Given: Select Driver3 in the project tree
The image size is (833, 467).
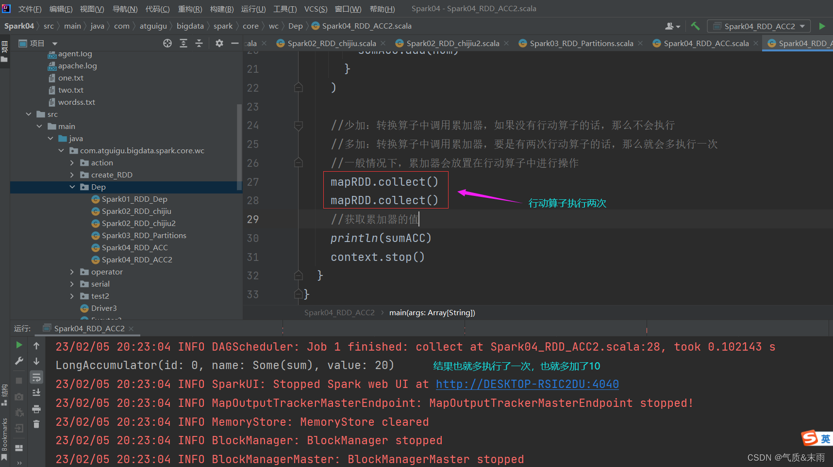Looking at the screenshot, I should (x=104, y=308).
